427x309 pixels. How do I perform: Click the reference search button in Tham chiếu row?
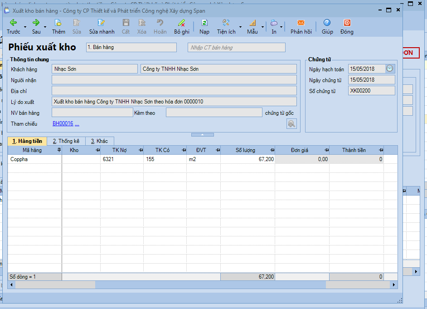point(291,124)
